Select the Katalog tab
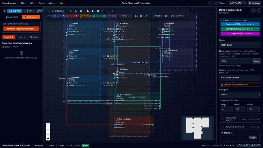 tap(21, 37)
